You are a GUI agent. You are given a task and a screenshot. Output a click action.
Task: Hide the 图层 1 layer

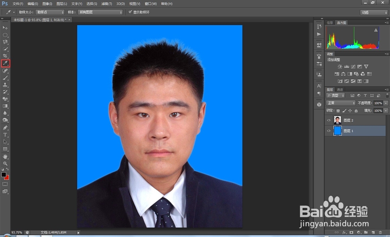[x=329, y=131]
